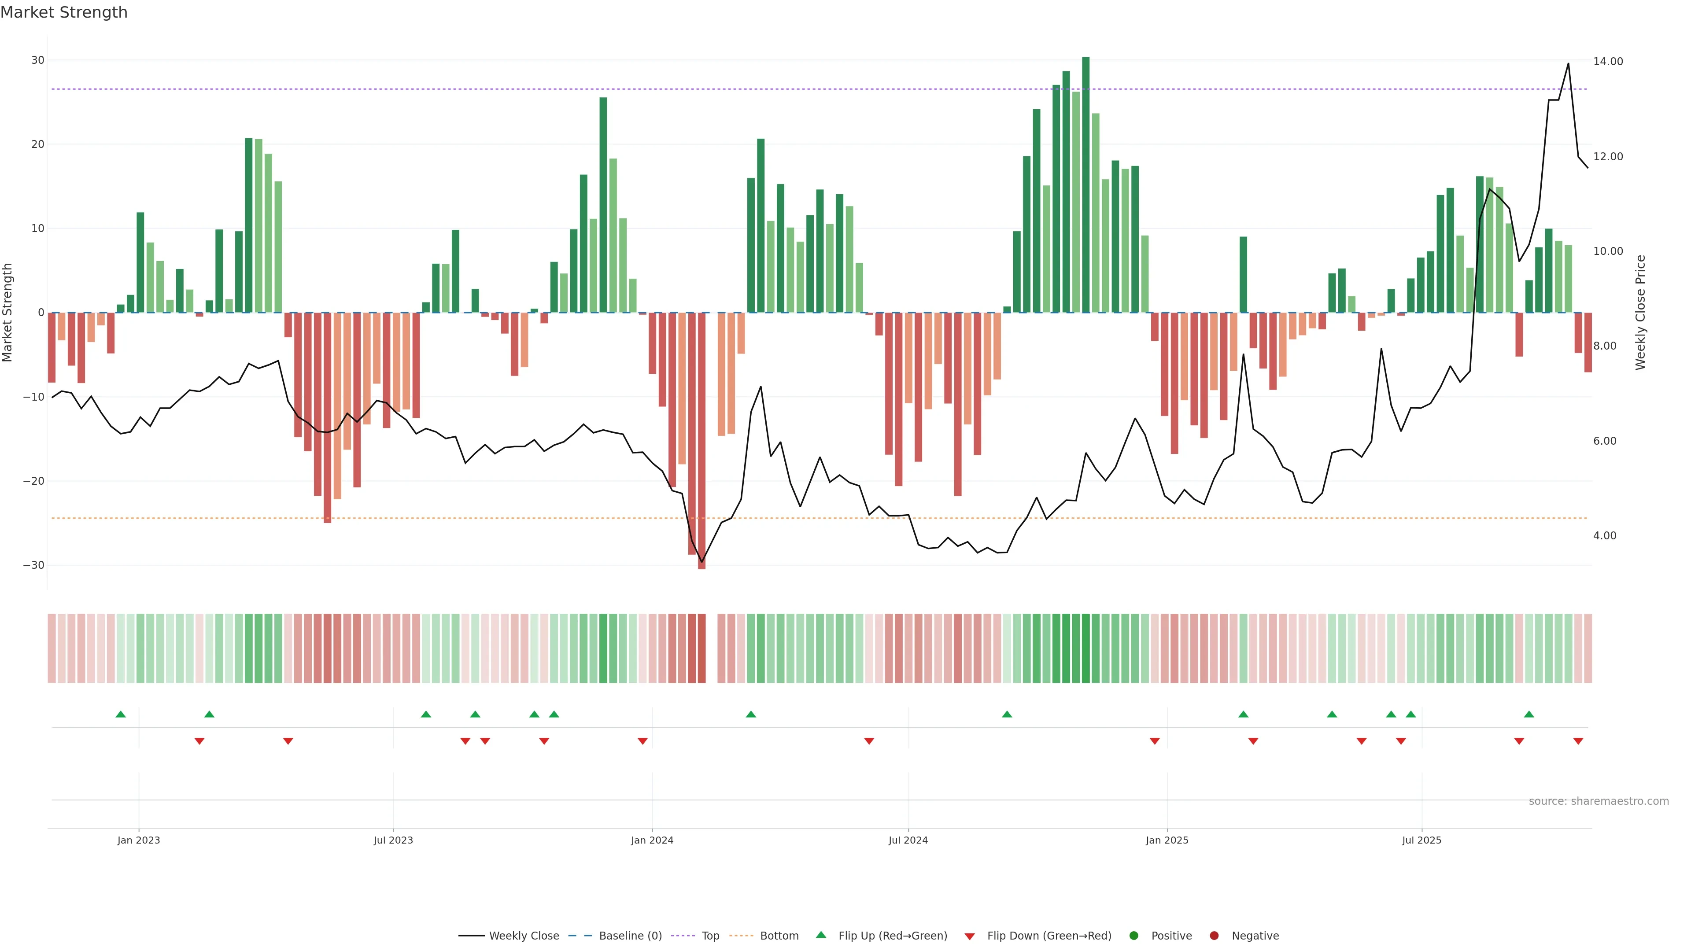Click the tallest dark green strength bar
Viewport: 1691px width, 951px height.
1086,184
